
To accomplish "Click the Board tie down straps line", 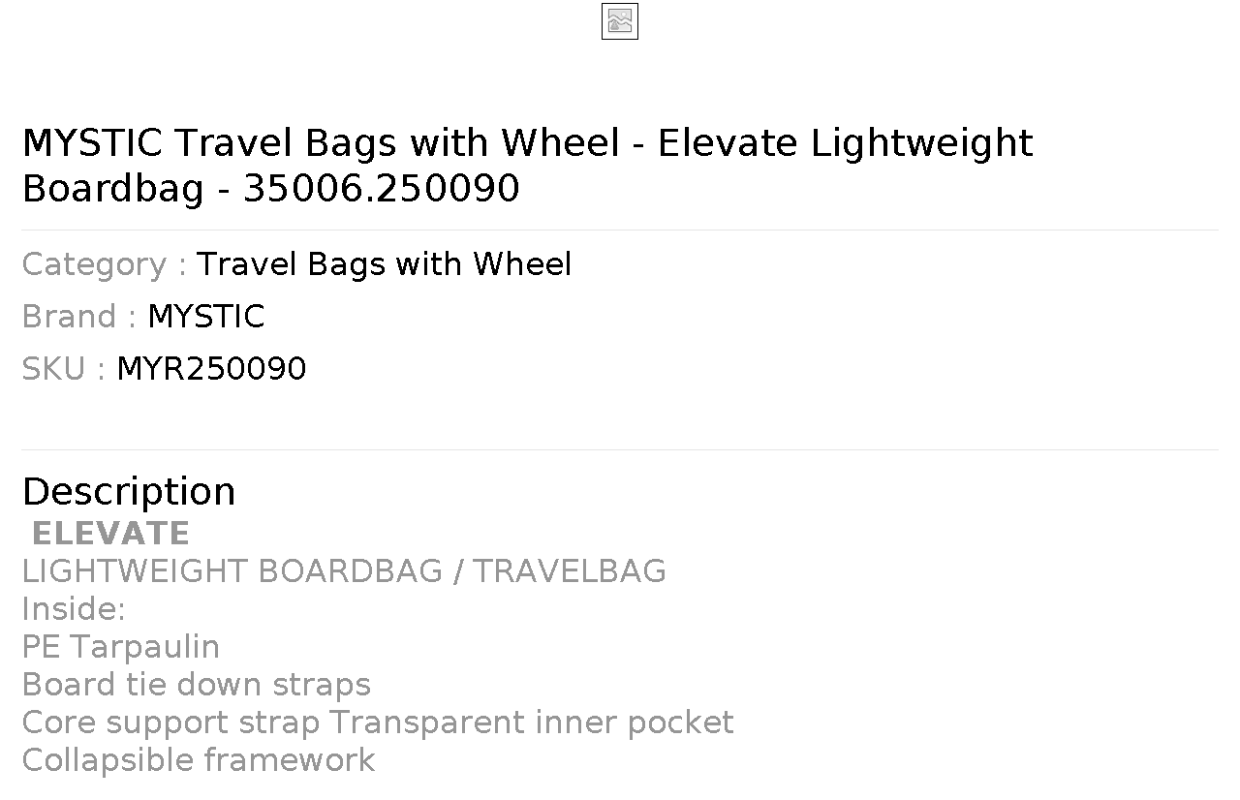I will click(x=196, y=685).
